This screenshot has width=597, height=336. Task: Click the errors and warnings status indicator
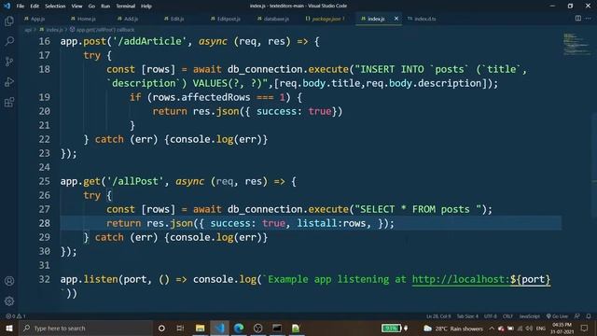pyautogui.click(x=16, y=316)
